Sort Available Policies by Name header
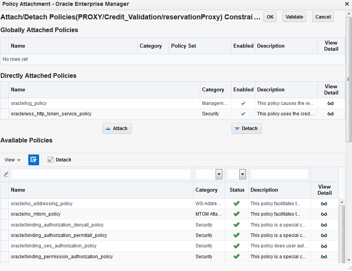This screenshot has width=352, height=271. pyautogui.click(x=101, y=190)
